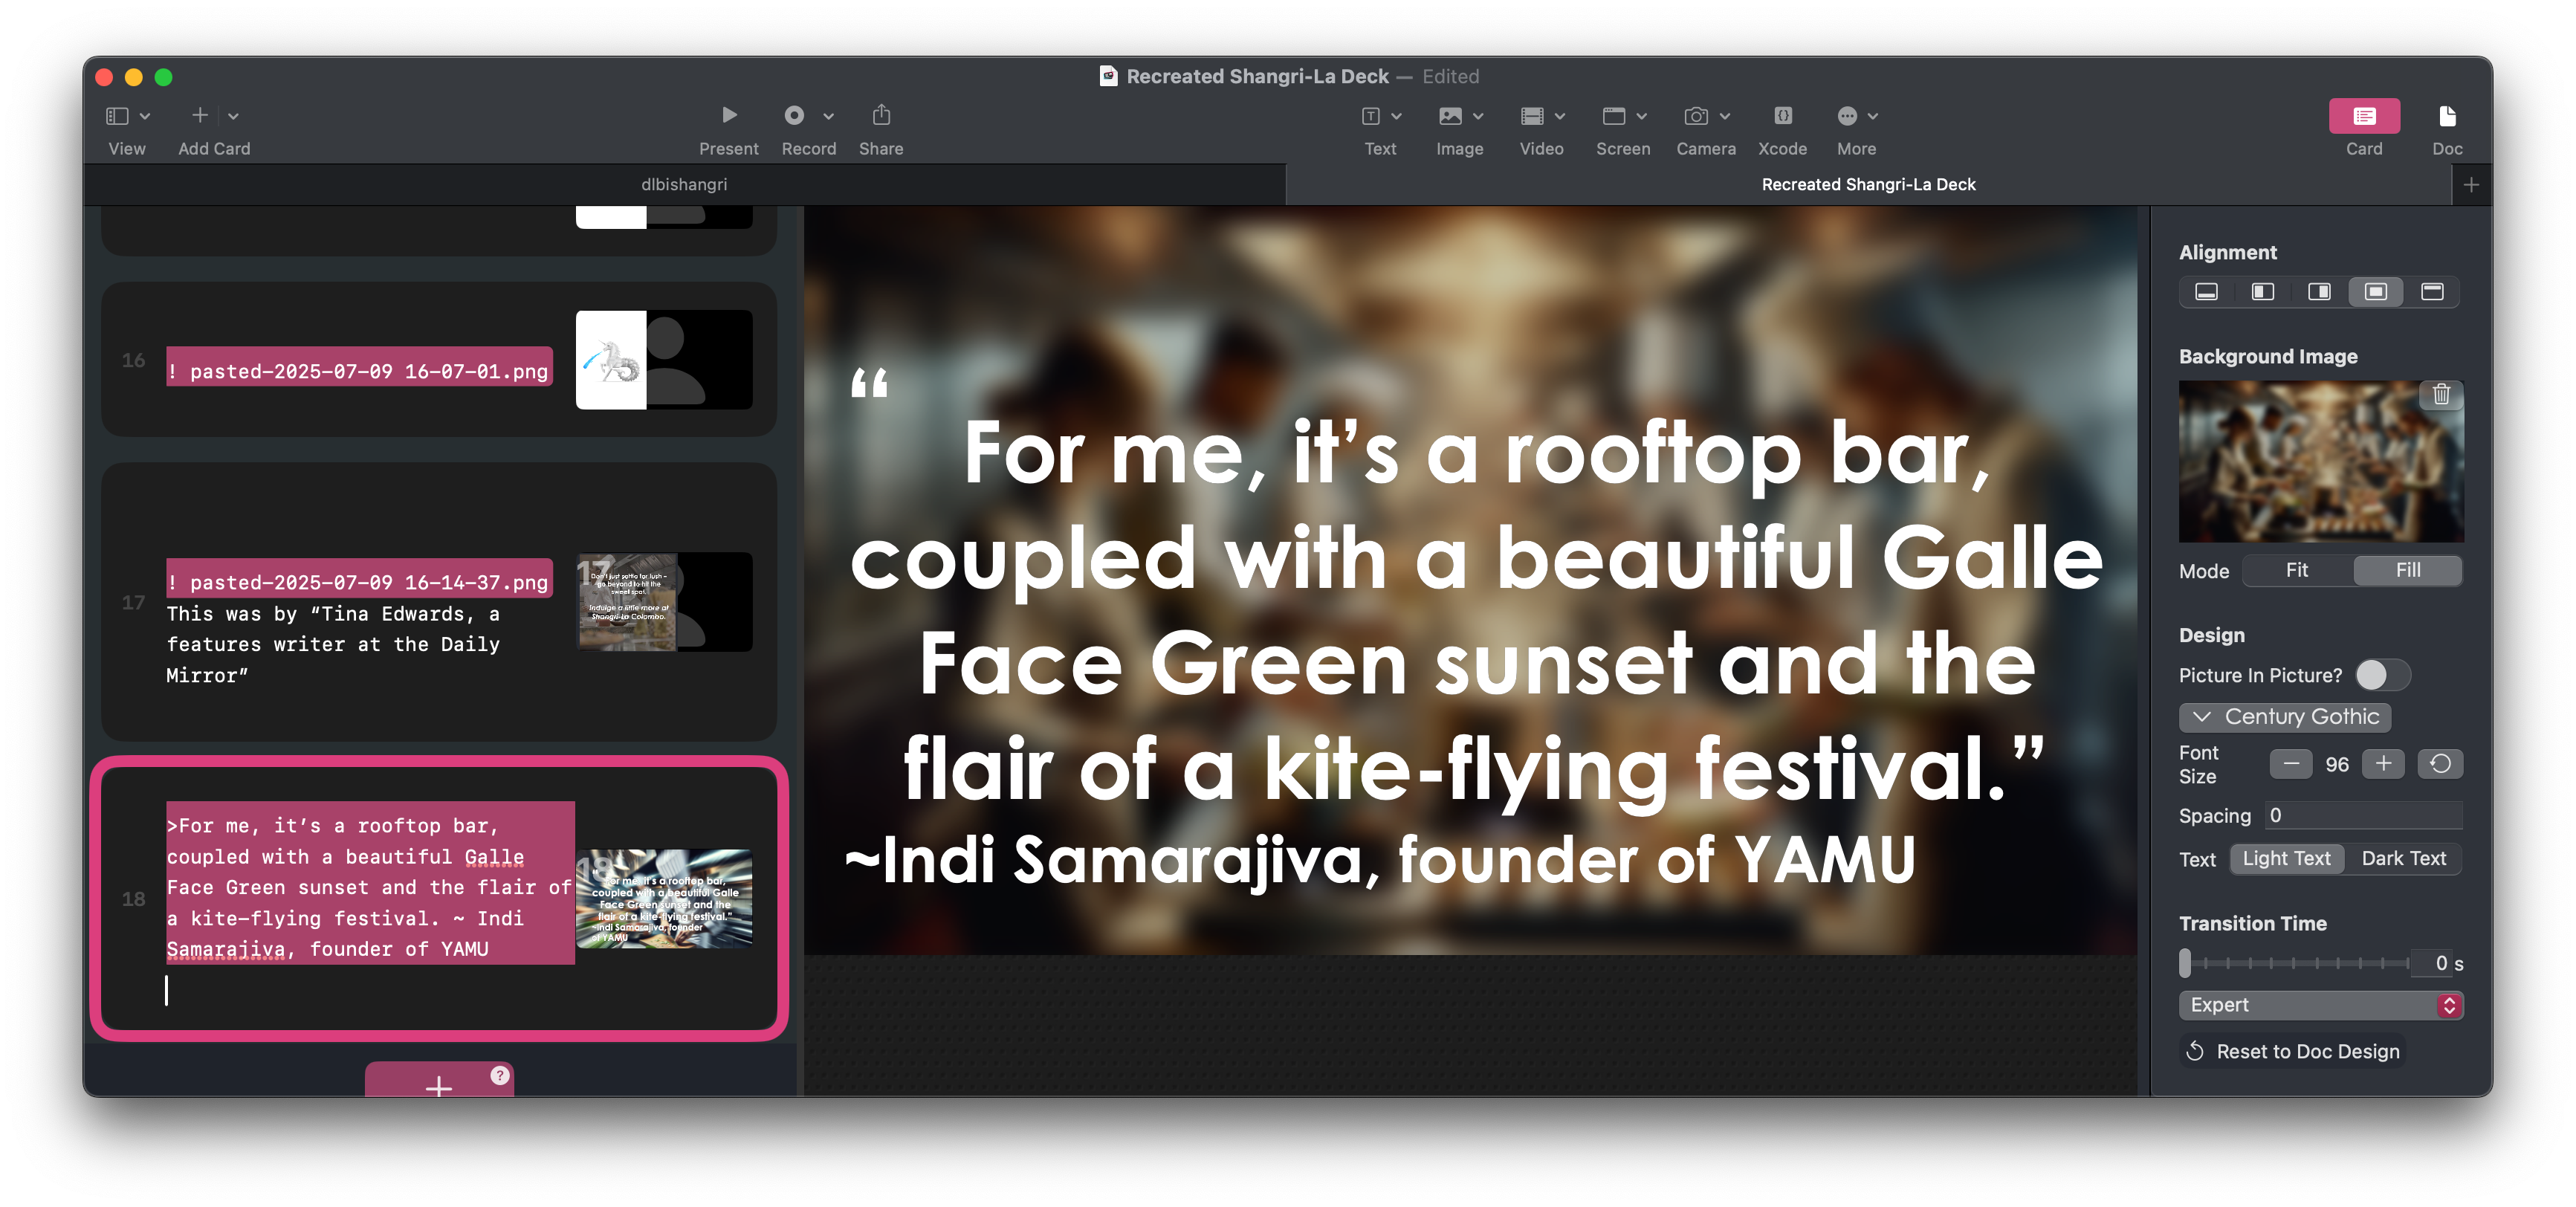Viewport: 2576px width, 1207px height.
Task: Open Add Card dropdown chevron
Action: coord(233,116)
